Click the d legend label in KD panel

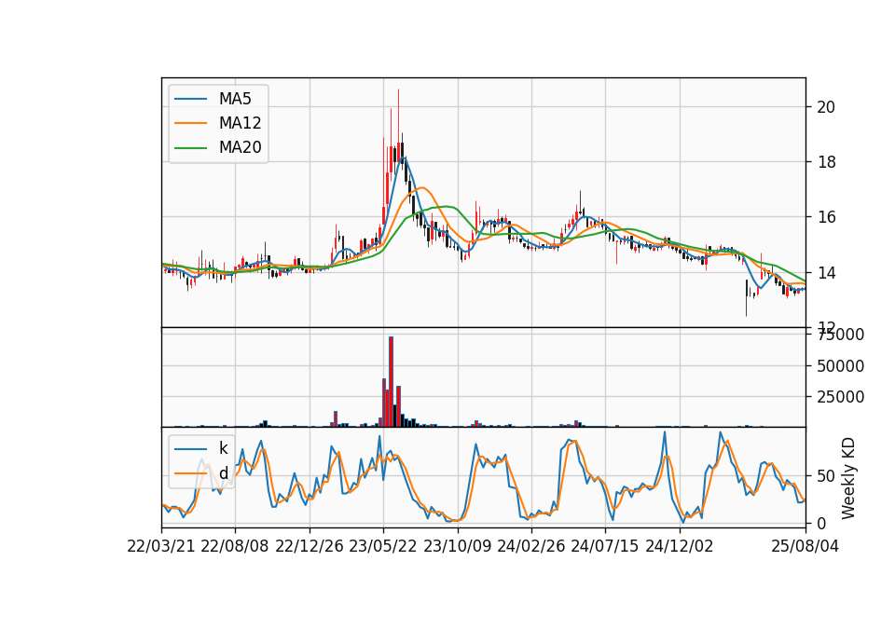(x=223, y=473)
